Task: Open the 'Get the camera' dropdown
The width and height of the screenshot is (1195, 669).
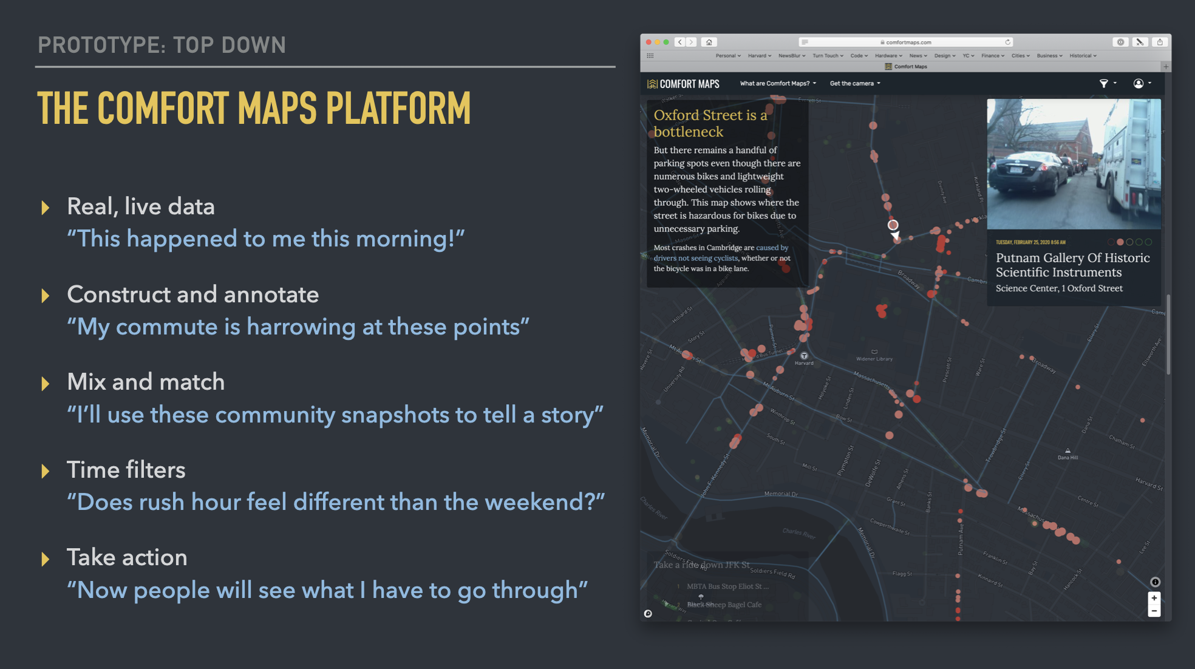Action: pos(854,83)
